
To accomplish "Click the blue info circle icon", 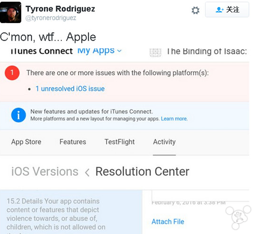I will [18, 115].
